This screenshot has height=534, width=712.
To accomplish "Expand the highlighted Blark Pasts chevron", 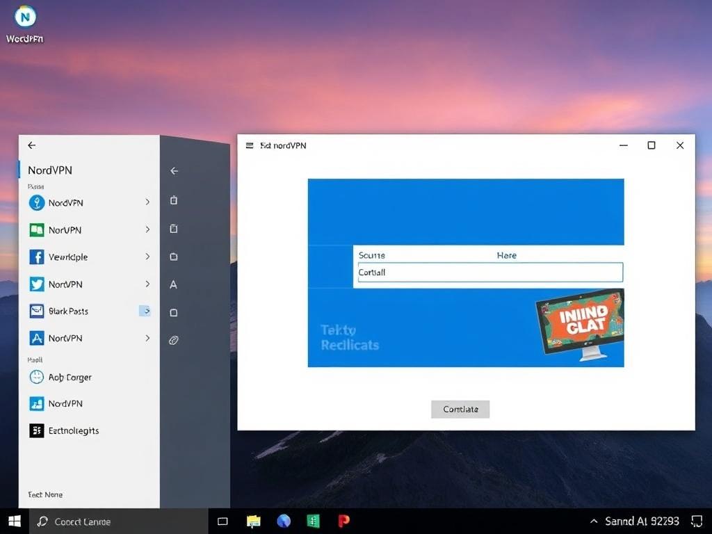I will [x=145, y=311].
